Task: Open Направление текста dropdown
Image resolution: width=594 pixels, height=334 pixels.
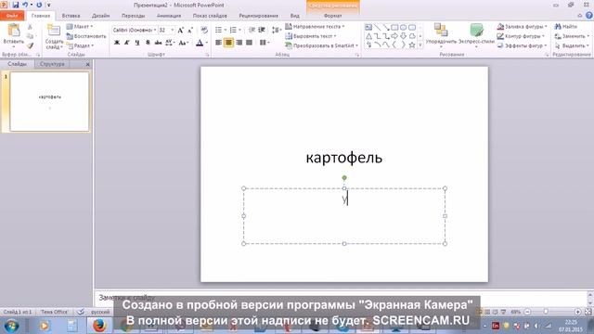Action: [315, 27]
